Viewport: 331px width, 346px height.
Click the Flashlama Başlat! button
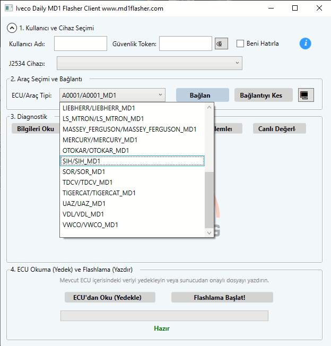coord(222,298)
